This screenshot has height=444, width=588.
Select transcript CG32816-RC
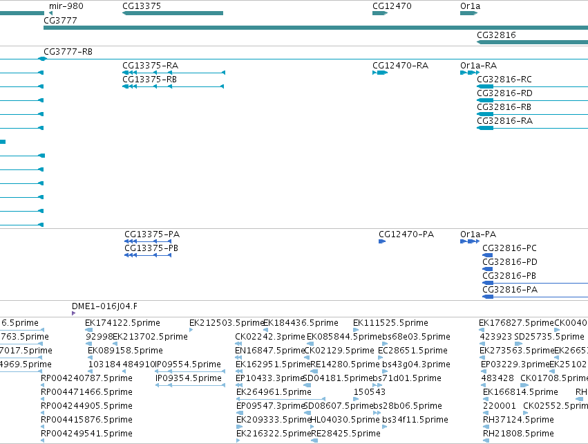(504, 80)
